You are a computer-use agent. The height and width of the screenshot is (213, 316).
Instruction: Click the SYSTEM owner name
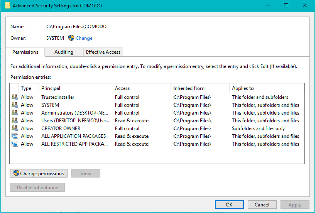(x=55, y=38)
